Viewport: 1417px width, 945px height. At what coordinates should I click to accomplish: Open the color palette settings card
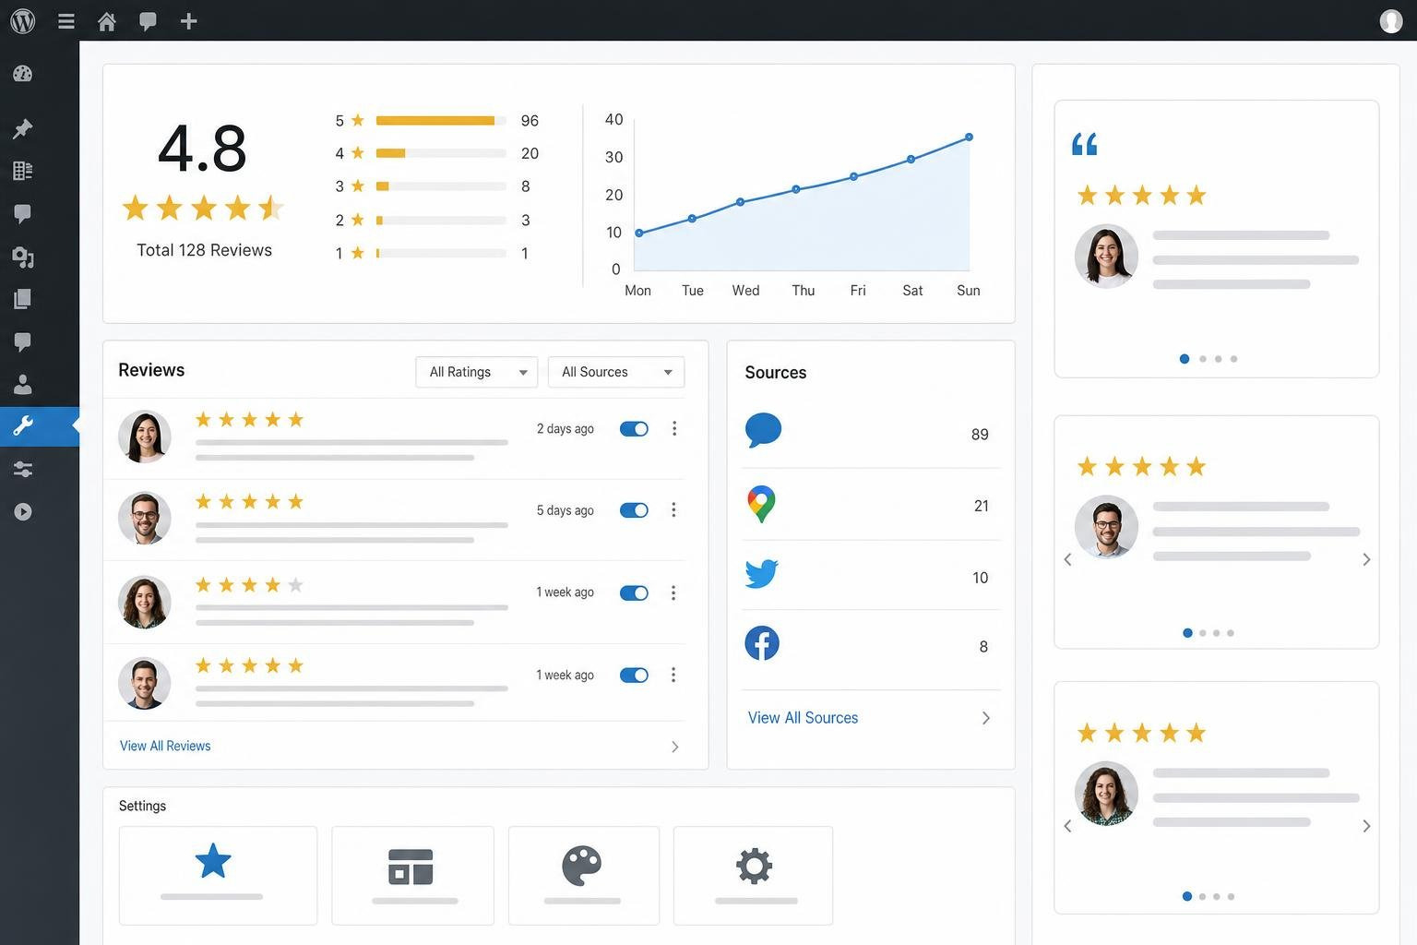[584, 876]
